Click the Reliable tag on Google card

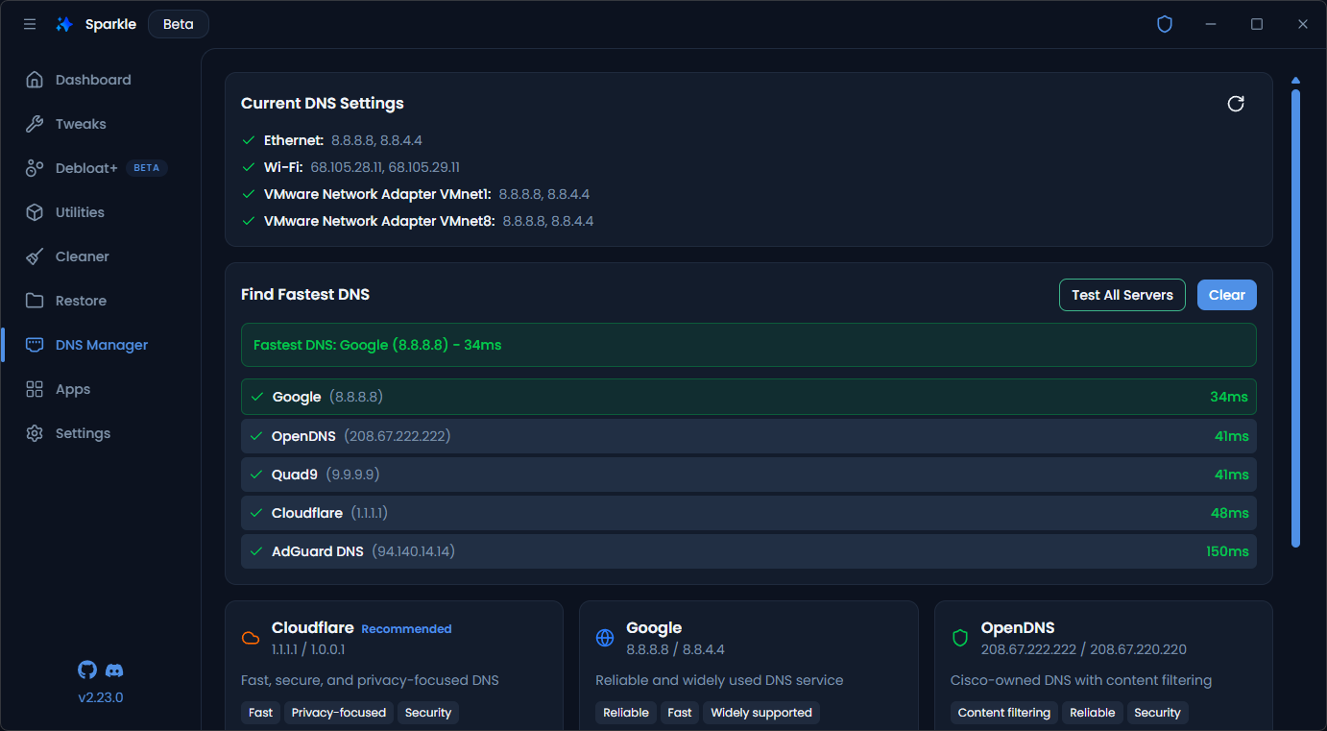tap(626, 713)
